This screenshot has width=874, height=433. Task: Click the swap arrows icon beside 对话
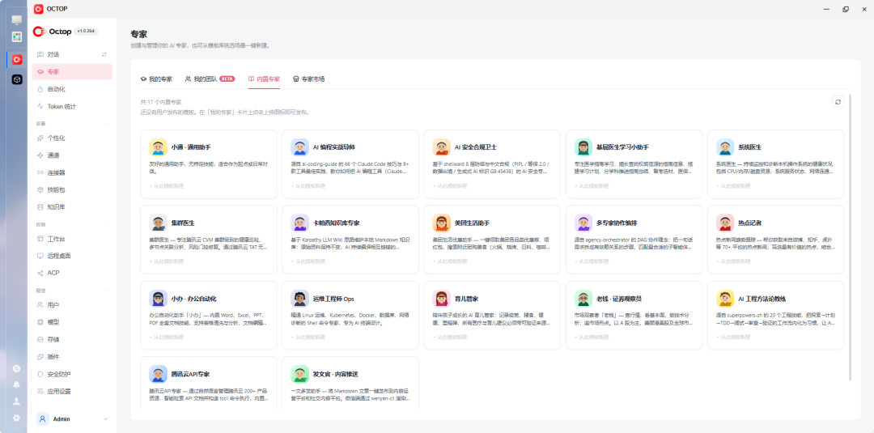tap(104, 54)
